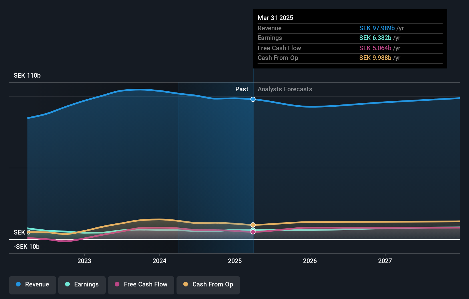Click the 2023 x-axis label
This screenshot has height=299, width=469.
tap(84, 261)
